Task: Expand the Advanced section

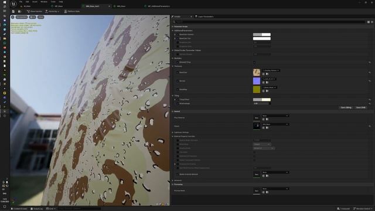Action: point(173,181)
